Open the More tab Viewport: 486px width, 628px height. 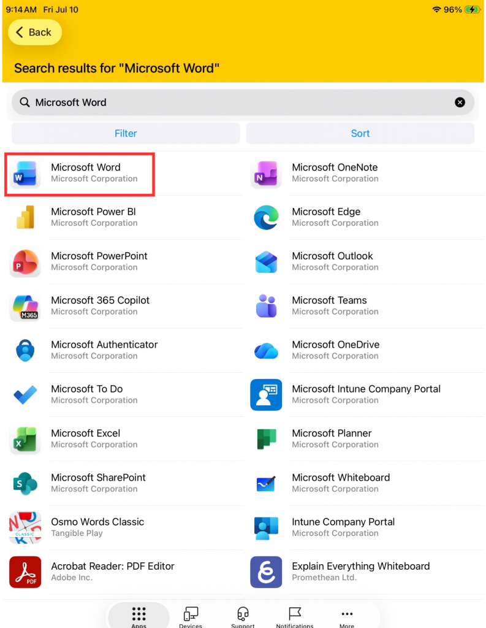pos(347,617)
